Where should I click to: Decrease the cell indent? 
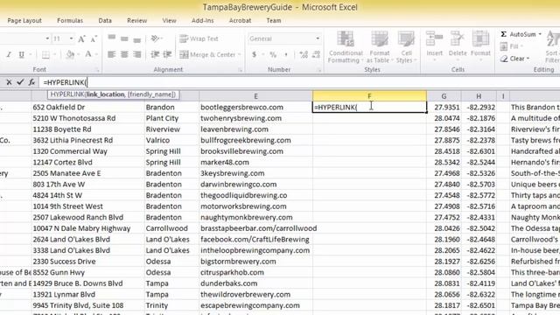(x=155, y=54)
